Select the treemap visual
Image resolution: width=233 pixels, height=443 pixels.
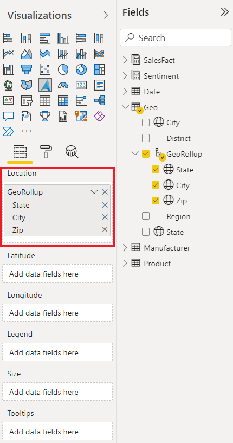coord(99,69)
